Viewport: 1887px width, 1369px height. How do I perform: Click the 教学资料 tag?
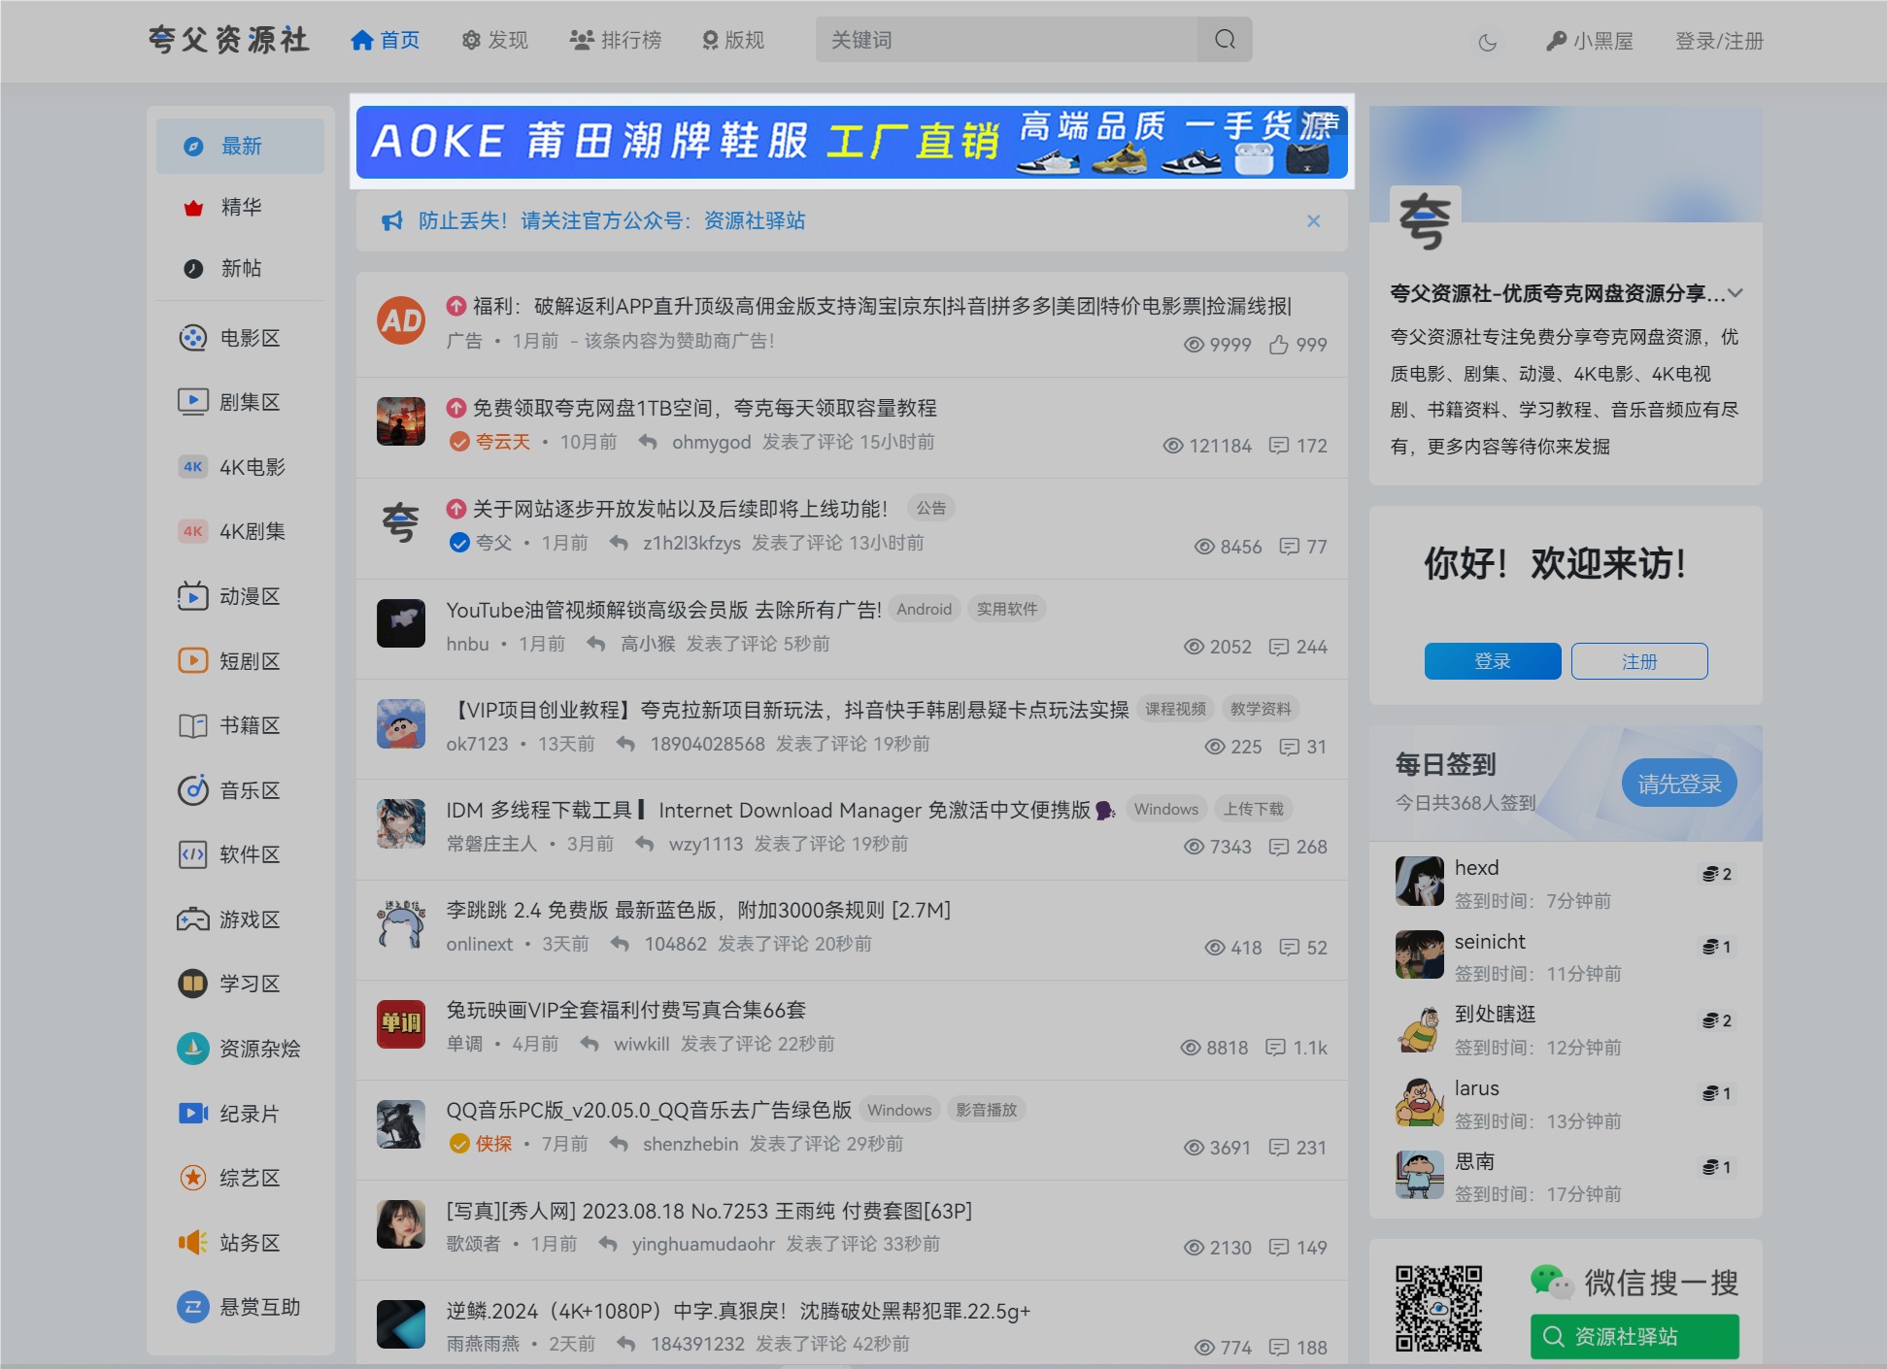point(1261,709)
